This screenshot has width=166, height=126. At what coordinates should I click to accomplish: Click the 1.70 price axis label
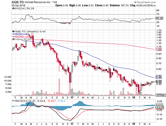[x=159, y=30]
